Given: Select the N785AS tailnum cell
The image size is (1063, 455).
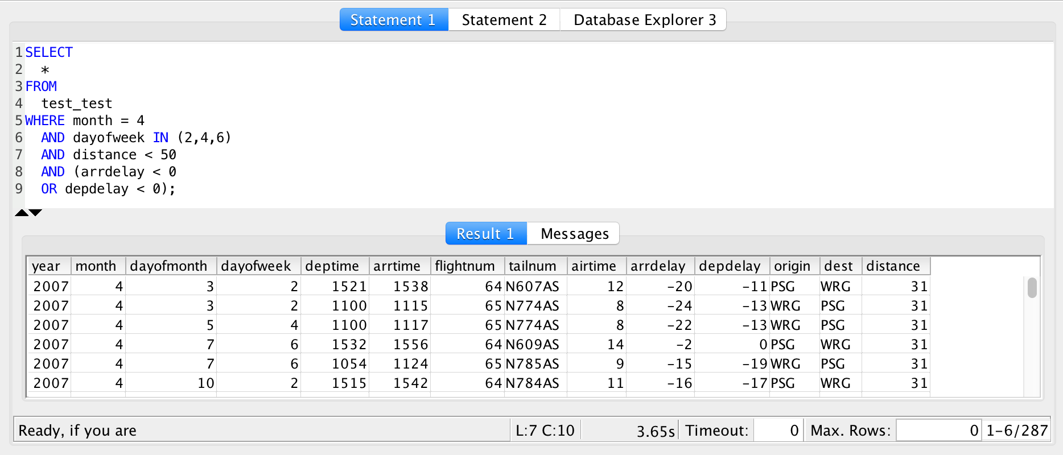Looking at the screenshot, I should [x=535, y=363].
